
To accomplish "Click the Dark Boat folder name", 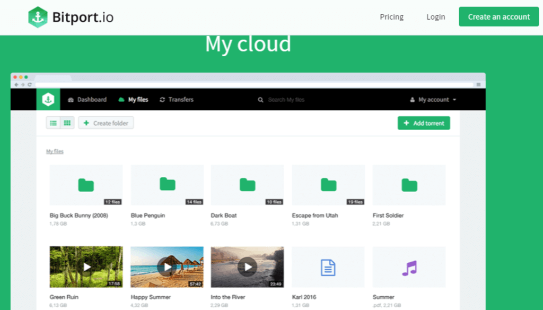I will (x=224, y=216).
